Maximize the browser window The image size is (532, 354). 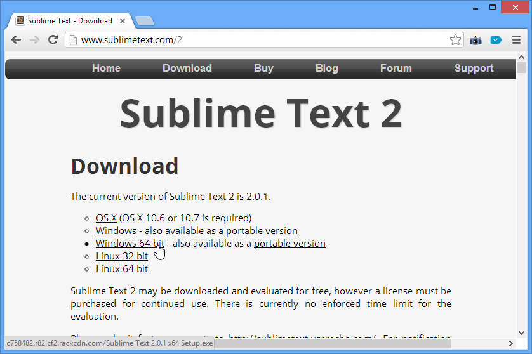[493, 8]
